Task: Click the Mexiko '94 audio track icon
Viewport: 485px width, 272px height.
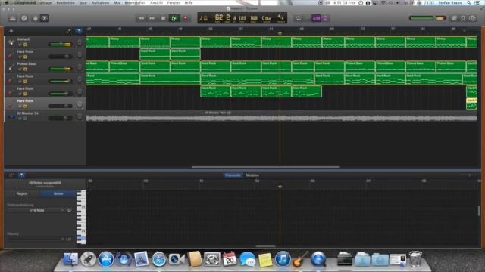Action: [11, 116]
